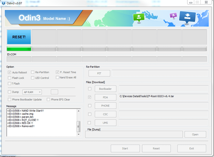Click the CSC file button

106,114
